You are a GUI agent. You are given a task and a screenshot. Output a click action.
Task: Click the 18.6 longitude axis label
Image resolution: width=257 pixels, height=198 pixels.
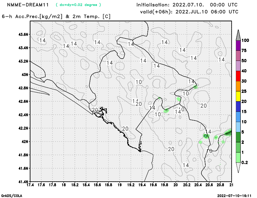[x=97, y=185]
